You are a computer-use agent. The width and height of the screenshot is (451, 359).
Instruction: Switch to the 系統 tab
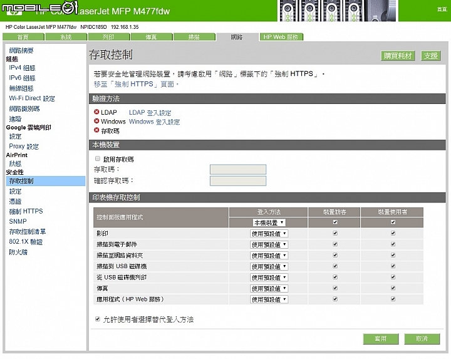tap(66, 37)
